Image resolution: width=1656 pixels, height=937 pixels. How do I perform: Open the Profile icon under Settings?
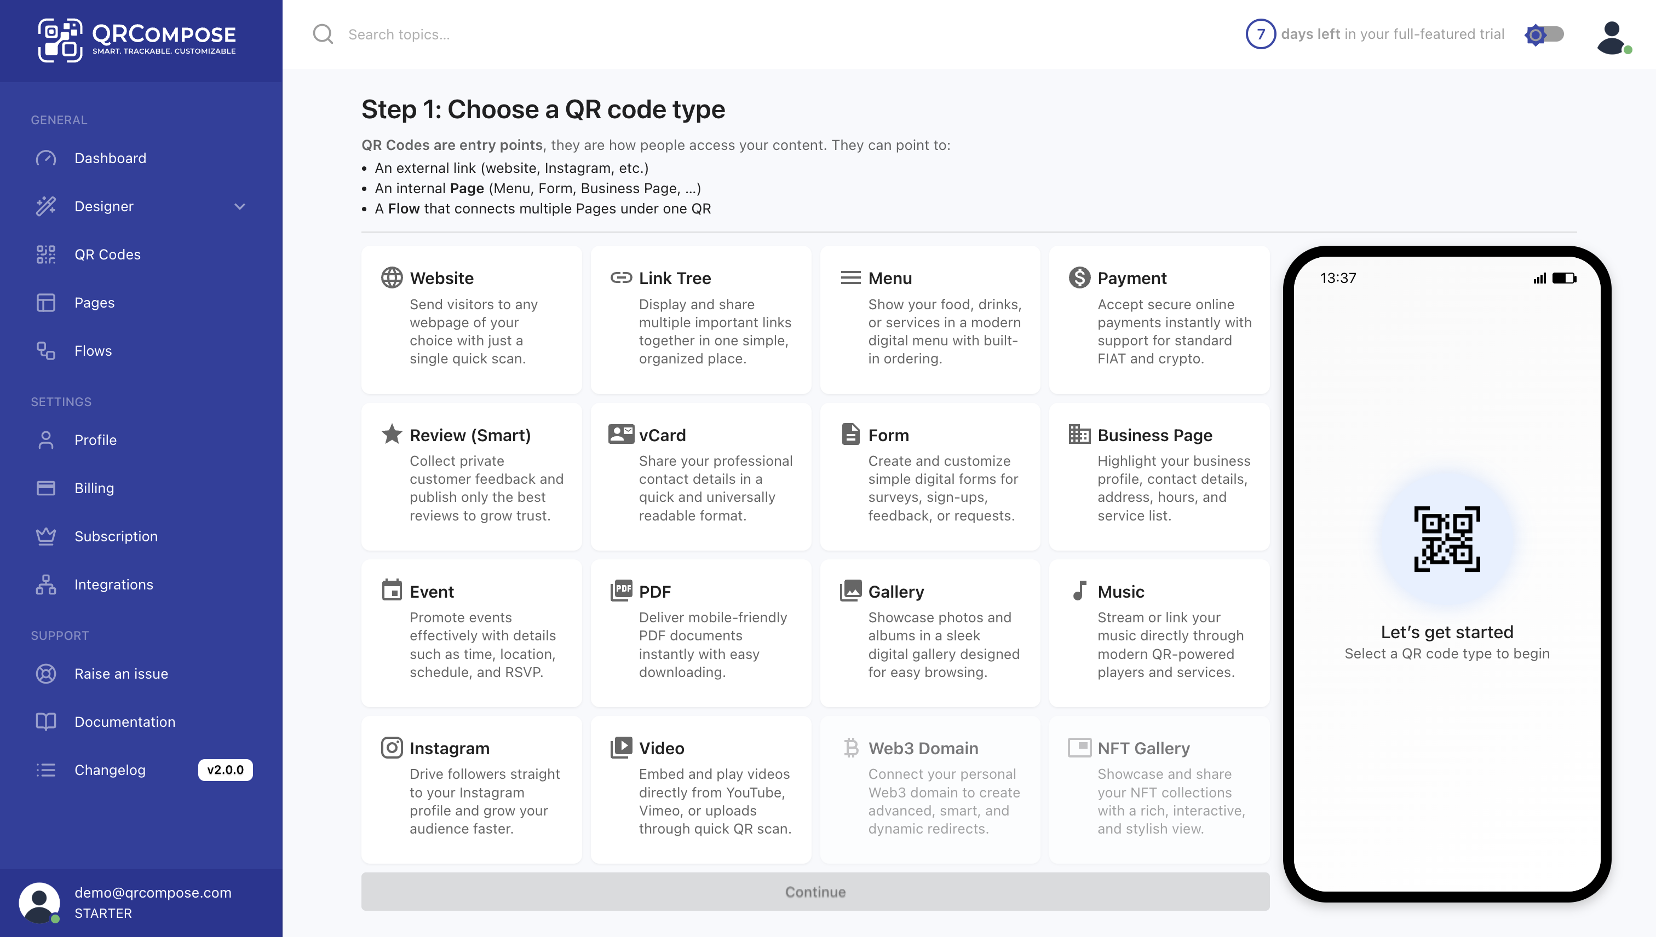click(45, 439)
